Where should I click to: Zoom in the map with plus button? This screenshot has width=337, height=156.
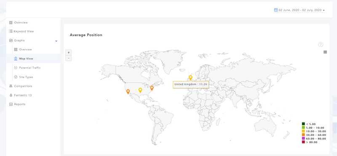[69, 52]
